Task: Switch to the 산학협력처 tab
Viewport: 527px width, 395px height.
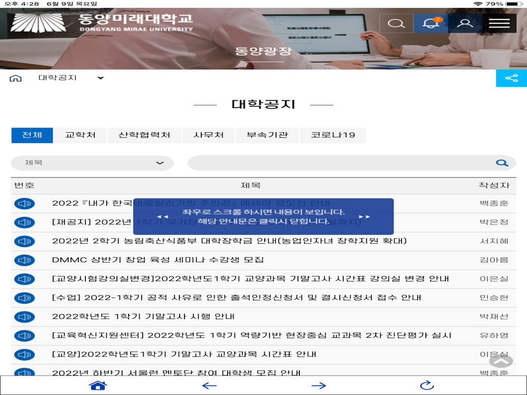Action: (x=144, y=135)
